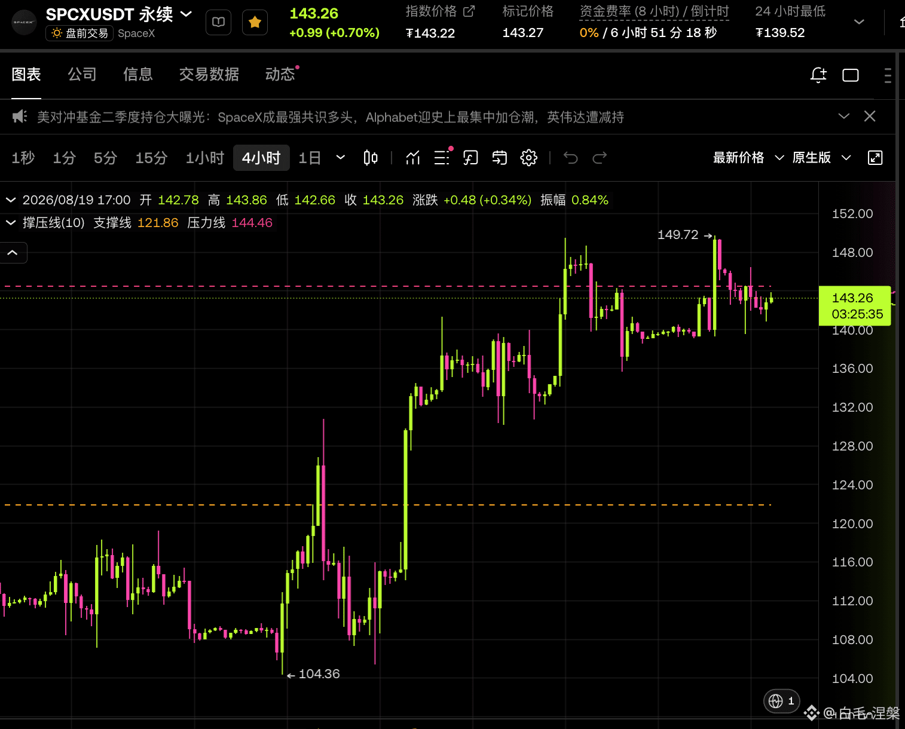Viewport: 905px width, 729px height.
Task: Select the 1秒 timeframe
Action: point(23,158)
